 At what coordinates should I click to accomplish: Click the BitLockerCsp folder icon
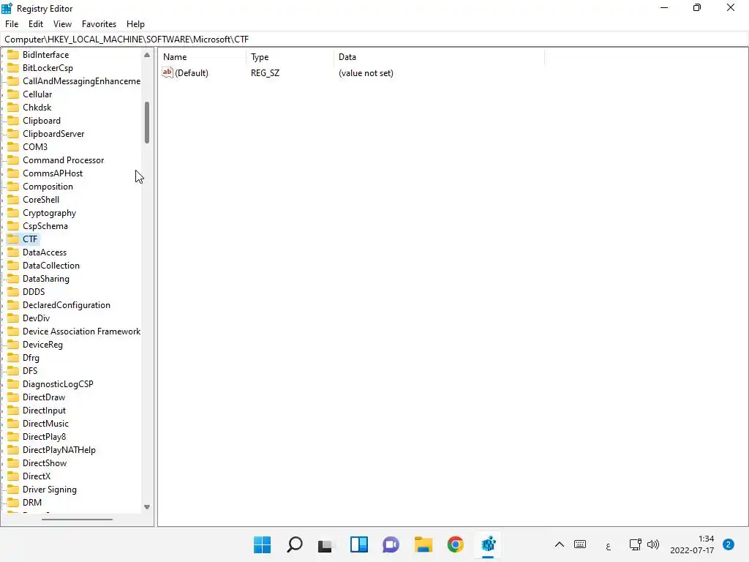[x=13, y=68]
